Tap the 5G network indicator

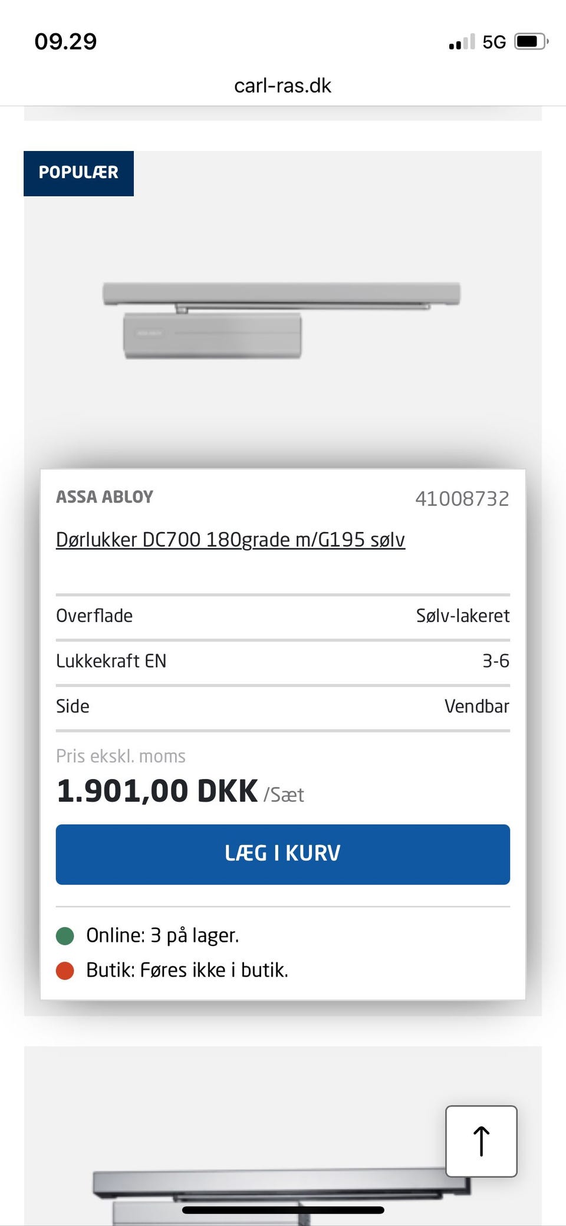click(x=494, y=42)
